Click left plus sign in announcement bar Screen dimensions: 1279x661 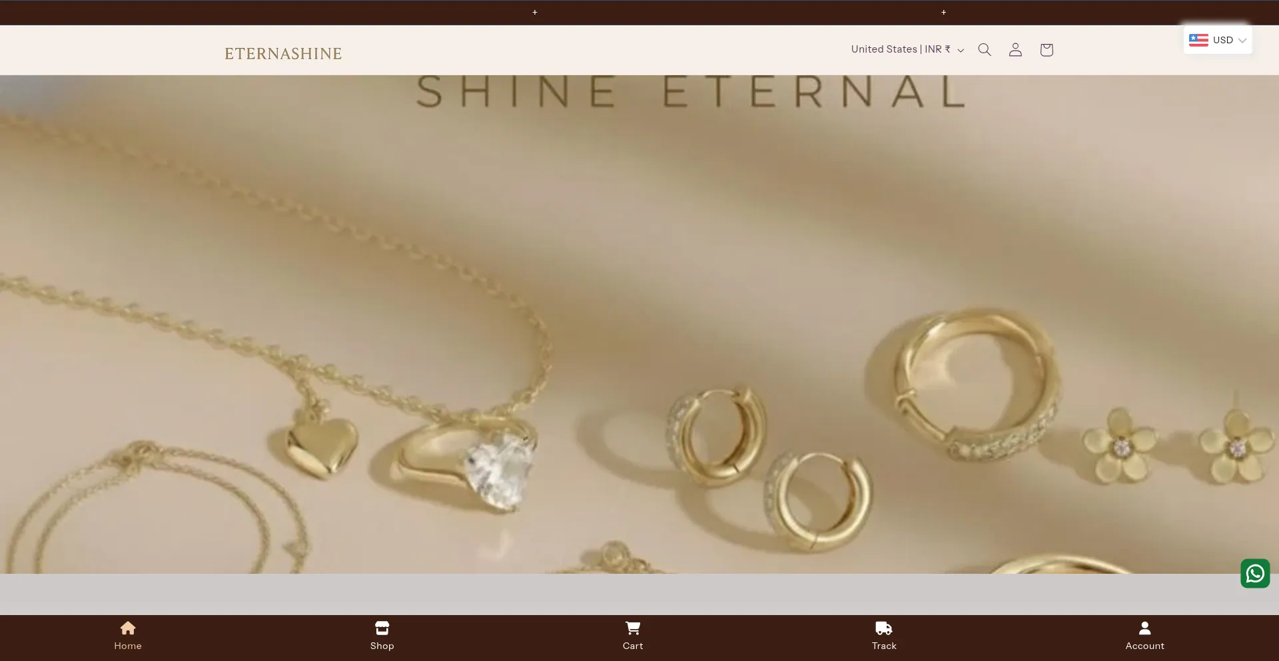pyautogui.click(x=535, y=13)
